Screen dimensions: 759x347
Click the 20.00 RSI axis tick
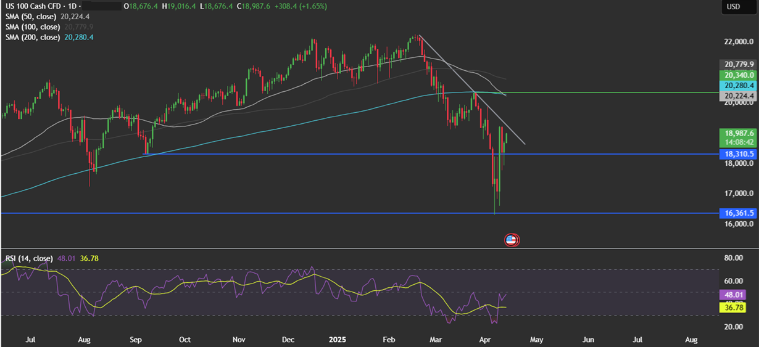pyautogui.click(x=732, y=327)
